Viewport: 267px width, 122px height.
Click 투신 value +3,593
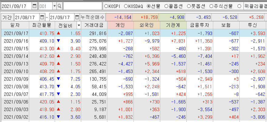tap(258, 33)
